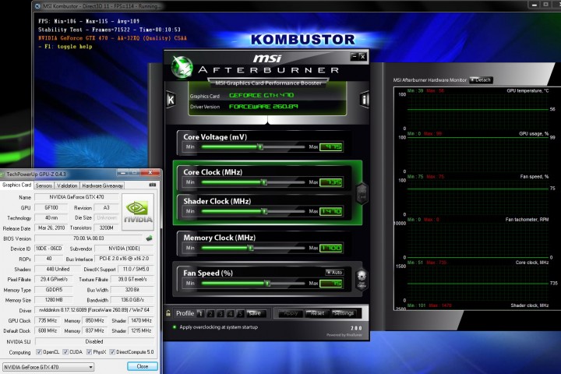Toggle Auto fan speed
The height and width of the screenshot is (374, 561).
[334, 273]
